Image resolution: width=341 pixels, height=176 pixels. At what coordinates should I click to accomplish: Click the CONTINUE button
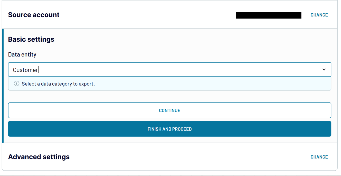[169, 110]
